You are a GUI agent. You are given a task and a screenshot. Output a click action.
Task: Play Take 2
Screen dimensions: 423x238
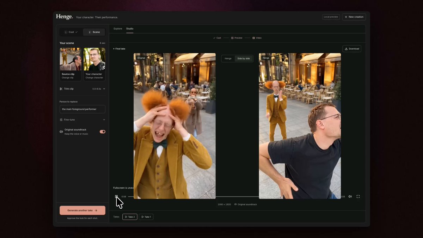[x=130, y=217]
